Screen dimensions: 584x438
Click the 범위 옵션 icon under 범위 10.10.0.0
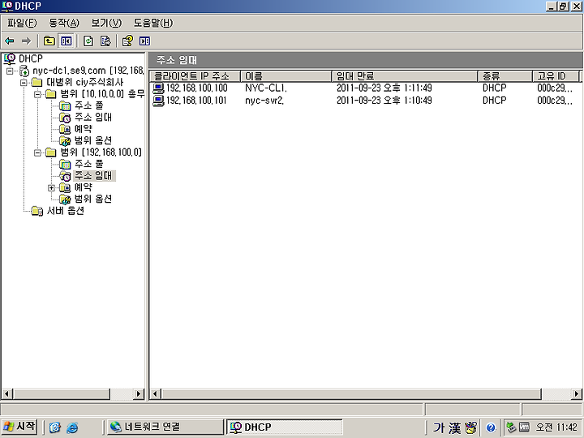pyautogui.click(x=65, y=141)
